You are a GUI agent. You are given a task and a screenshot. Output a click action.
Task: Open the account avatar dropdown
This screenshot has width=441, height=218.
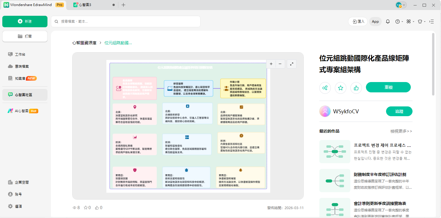point(400,5)
